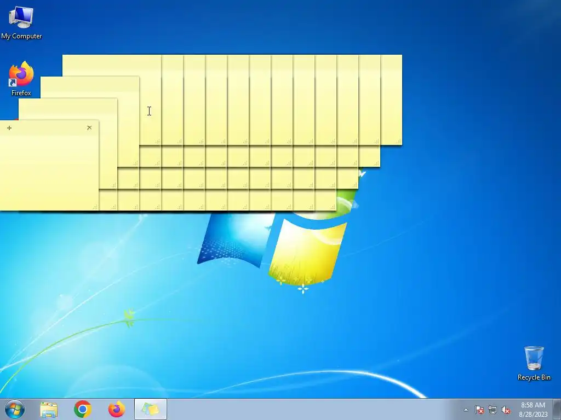Click the muted volume speaker icon
The width and height of the screenshot is (561, 420).
pyautogui.click(x=506, y=410)
